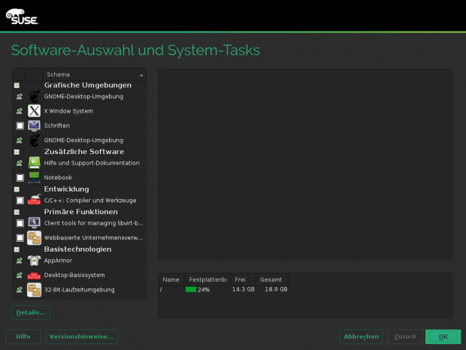Select the Desktop-Basissystem label
This screenshot has width=466, height=350.
pos(74,275)
